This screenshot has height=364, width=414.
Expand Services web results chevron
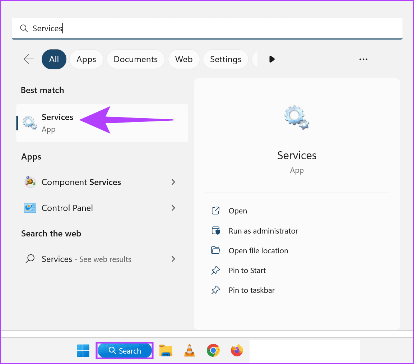[x=173, y=259]
